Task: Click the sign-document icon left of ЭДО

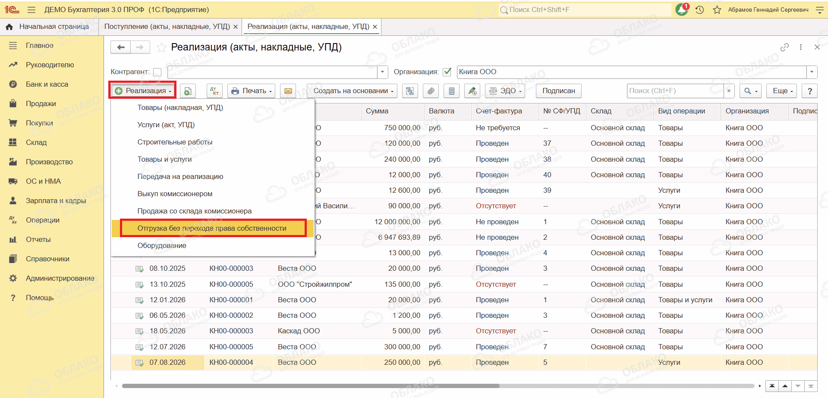Action: point(472,91)
